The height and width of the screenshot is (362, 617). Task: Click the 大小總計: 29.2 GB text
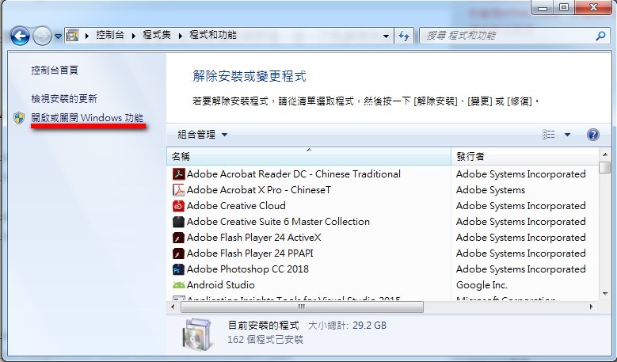click(x=347, y=326)
